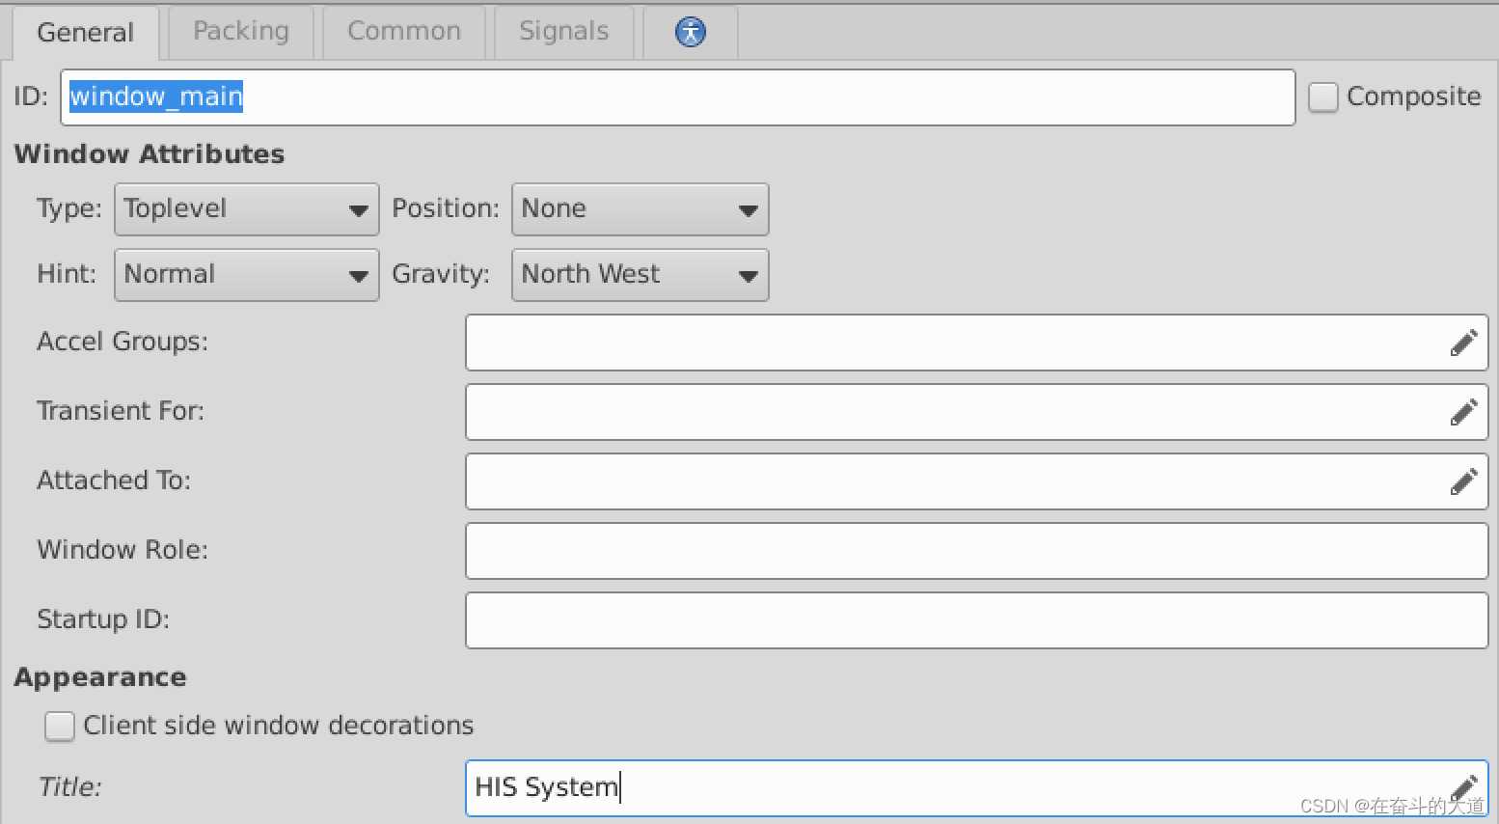This screenshot has height=824, width=1499.
Task: Open the Type dropdown showing Toplevel
Action: coord(247,209)
